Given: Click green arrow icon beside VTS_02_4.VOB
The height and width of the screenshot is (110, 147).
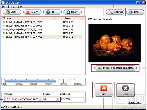Looking at the screenshot, I should (x=4, y=33).
